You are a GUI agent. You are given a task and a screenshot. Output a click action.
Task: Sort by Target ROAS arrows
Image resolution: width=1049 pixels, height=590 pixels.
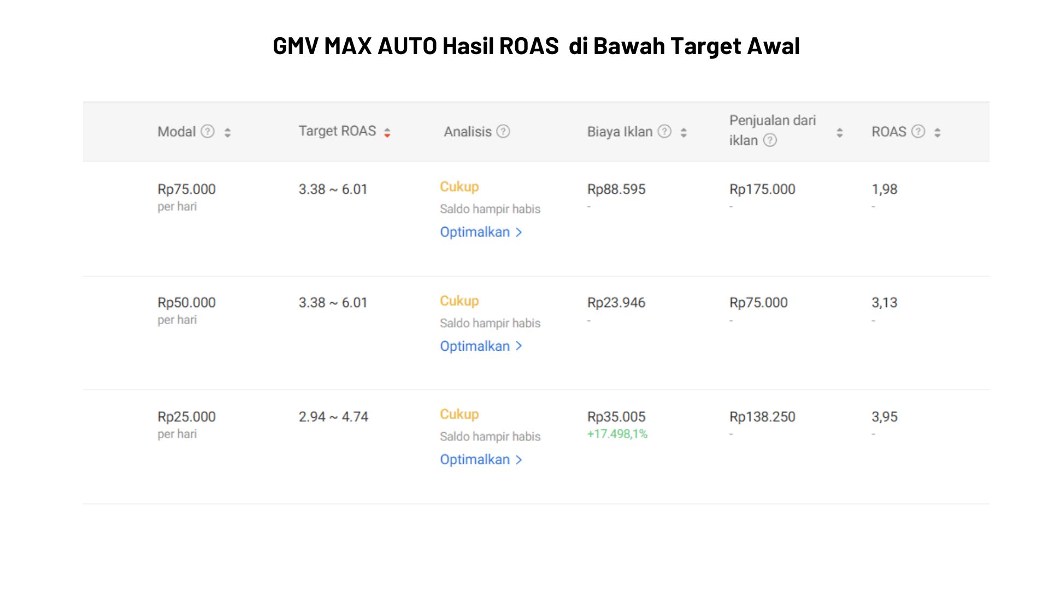(387, 132)
